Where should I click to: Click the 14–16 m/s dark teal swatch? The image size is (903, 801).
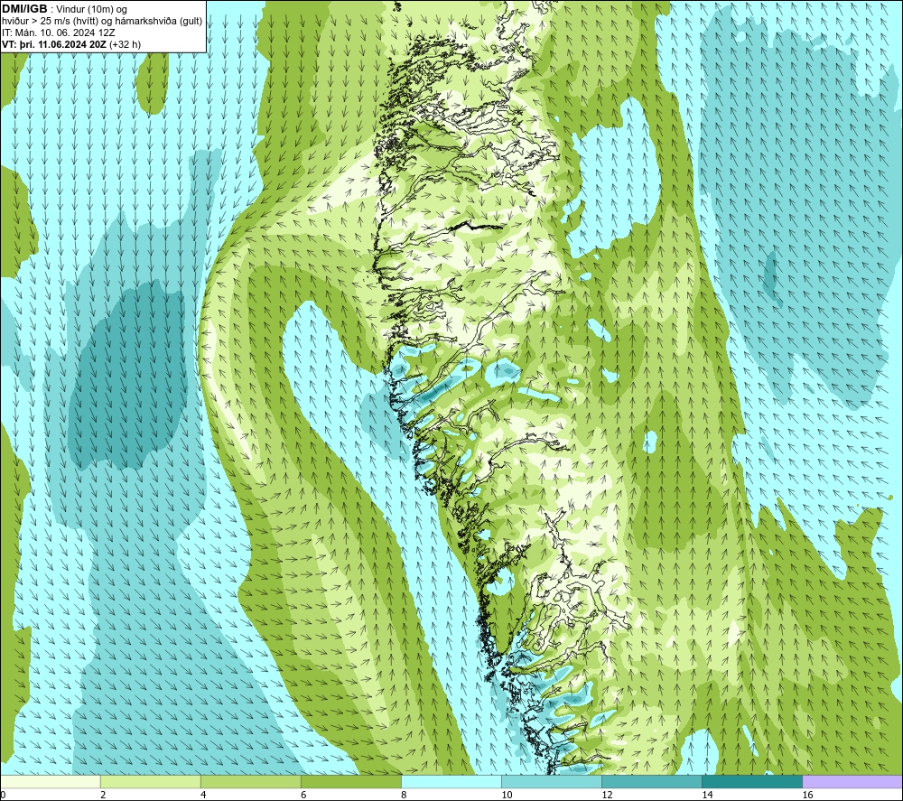tap(752, 781)
